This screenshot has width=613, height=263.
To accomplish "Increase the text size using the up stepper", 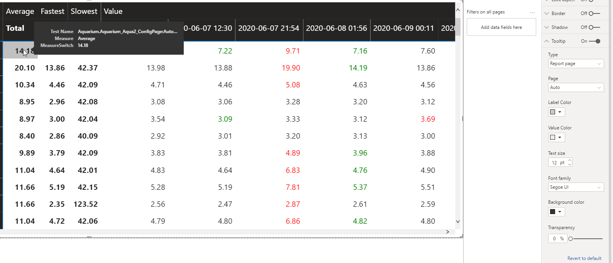I will [570, 160].
